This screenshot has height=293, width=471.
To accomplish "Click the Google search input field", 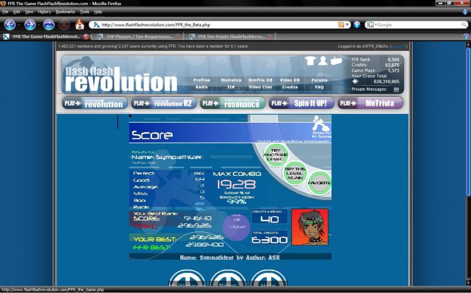I will [420, 25].
